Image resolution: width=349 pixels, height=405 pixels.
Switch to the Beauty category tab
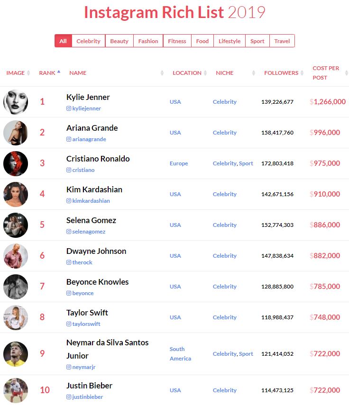click(119, 41)
